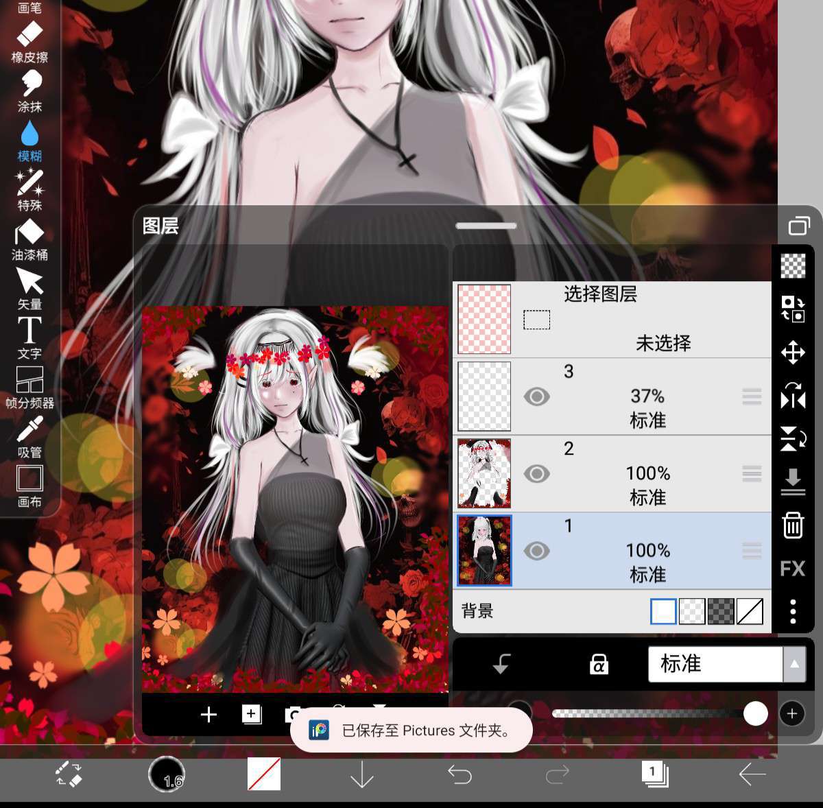Click the checkerboard clear-layer icon
Viewport: 823px width, 808px height.
click(x=793, y=265)
